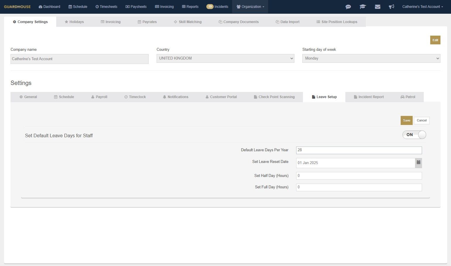This screenshot has width=451, height=266.
Task: Open the Check Point Scanning tab
Action: tap(274, 97)
